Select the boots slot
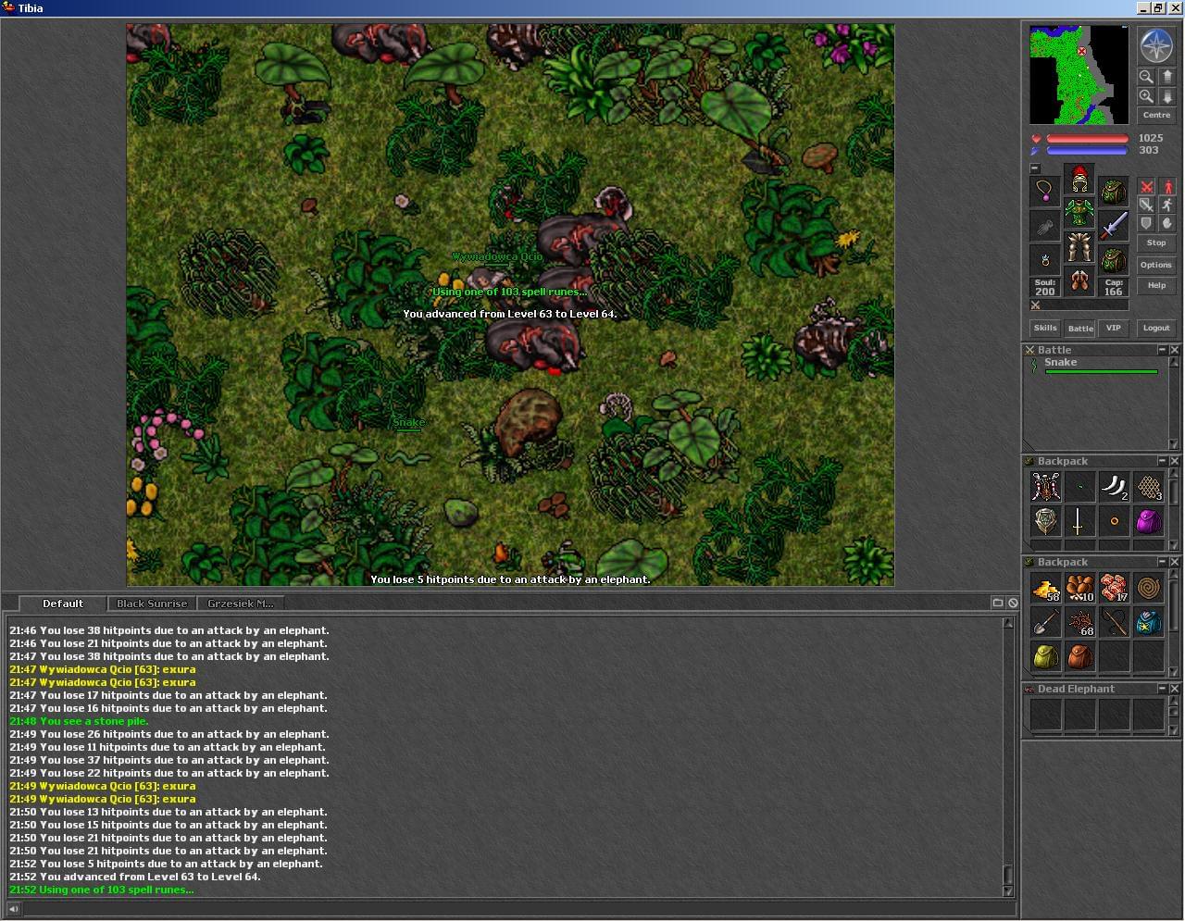The width and height of the screenshot is (1185, 921). point(1079,281)
